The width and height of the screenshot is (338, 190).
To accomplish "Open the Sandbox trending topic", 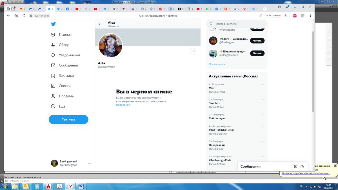I will coord(214,103).
